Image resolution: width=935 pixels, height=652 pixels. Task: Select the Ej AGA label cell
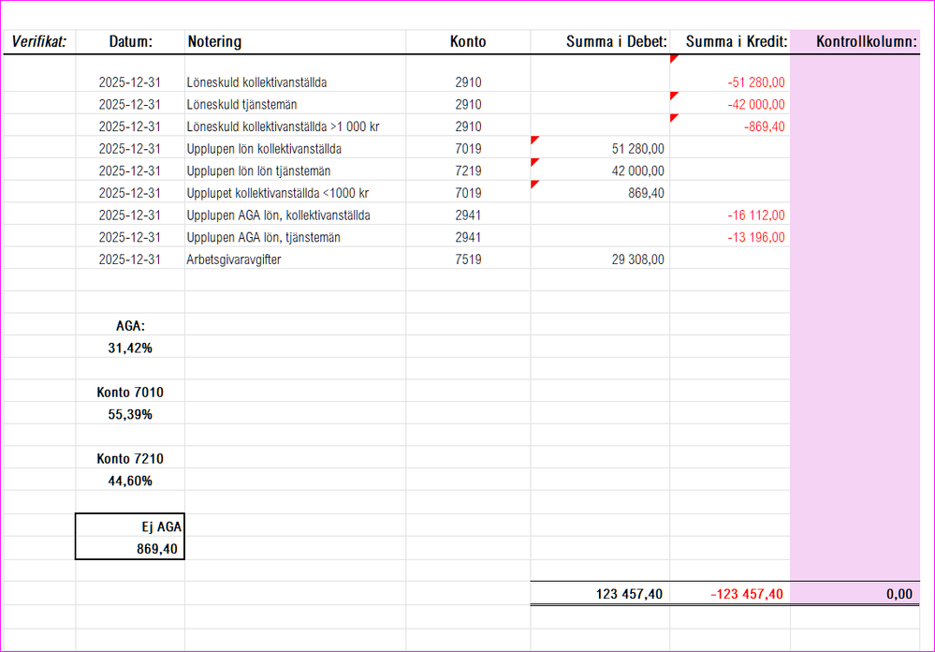(131, 526)
